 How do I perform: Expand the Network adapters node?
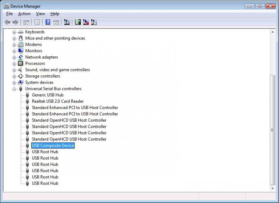click(x=14, y=58)
